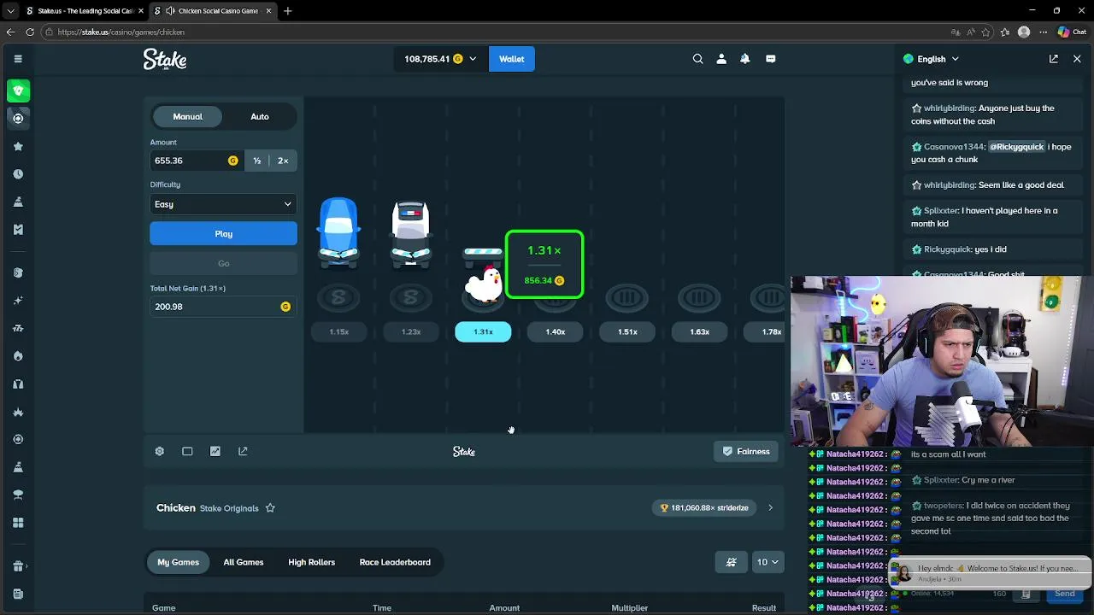Click the 1.51x multiplier tile
This screenshot has height=615, width=1094.
[x=627, y=331]
